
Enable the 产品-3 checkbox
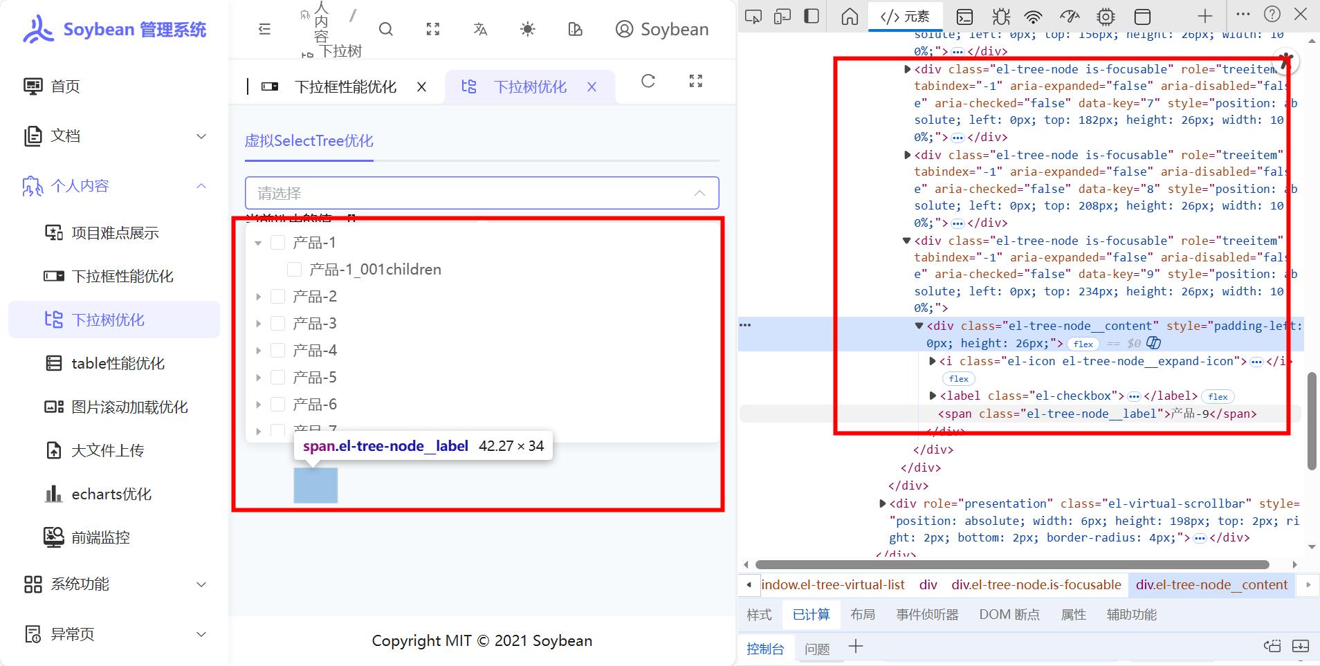tap(278, 324)
